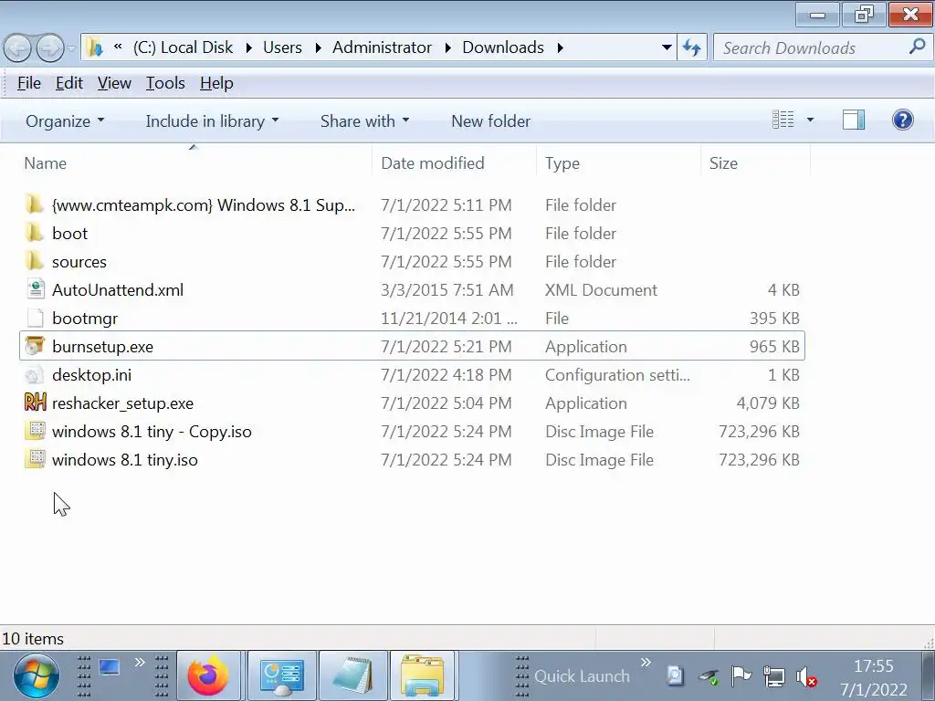The height and width of the screenshot is (701, 935).
Task: Click the Action Center flag icon
Action: (x=741, y=676)
